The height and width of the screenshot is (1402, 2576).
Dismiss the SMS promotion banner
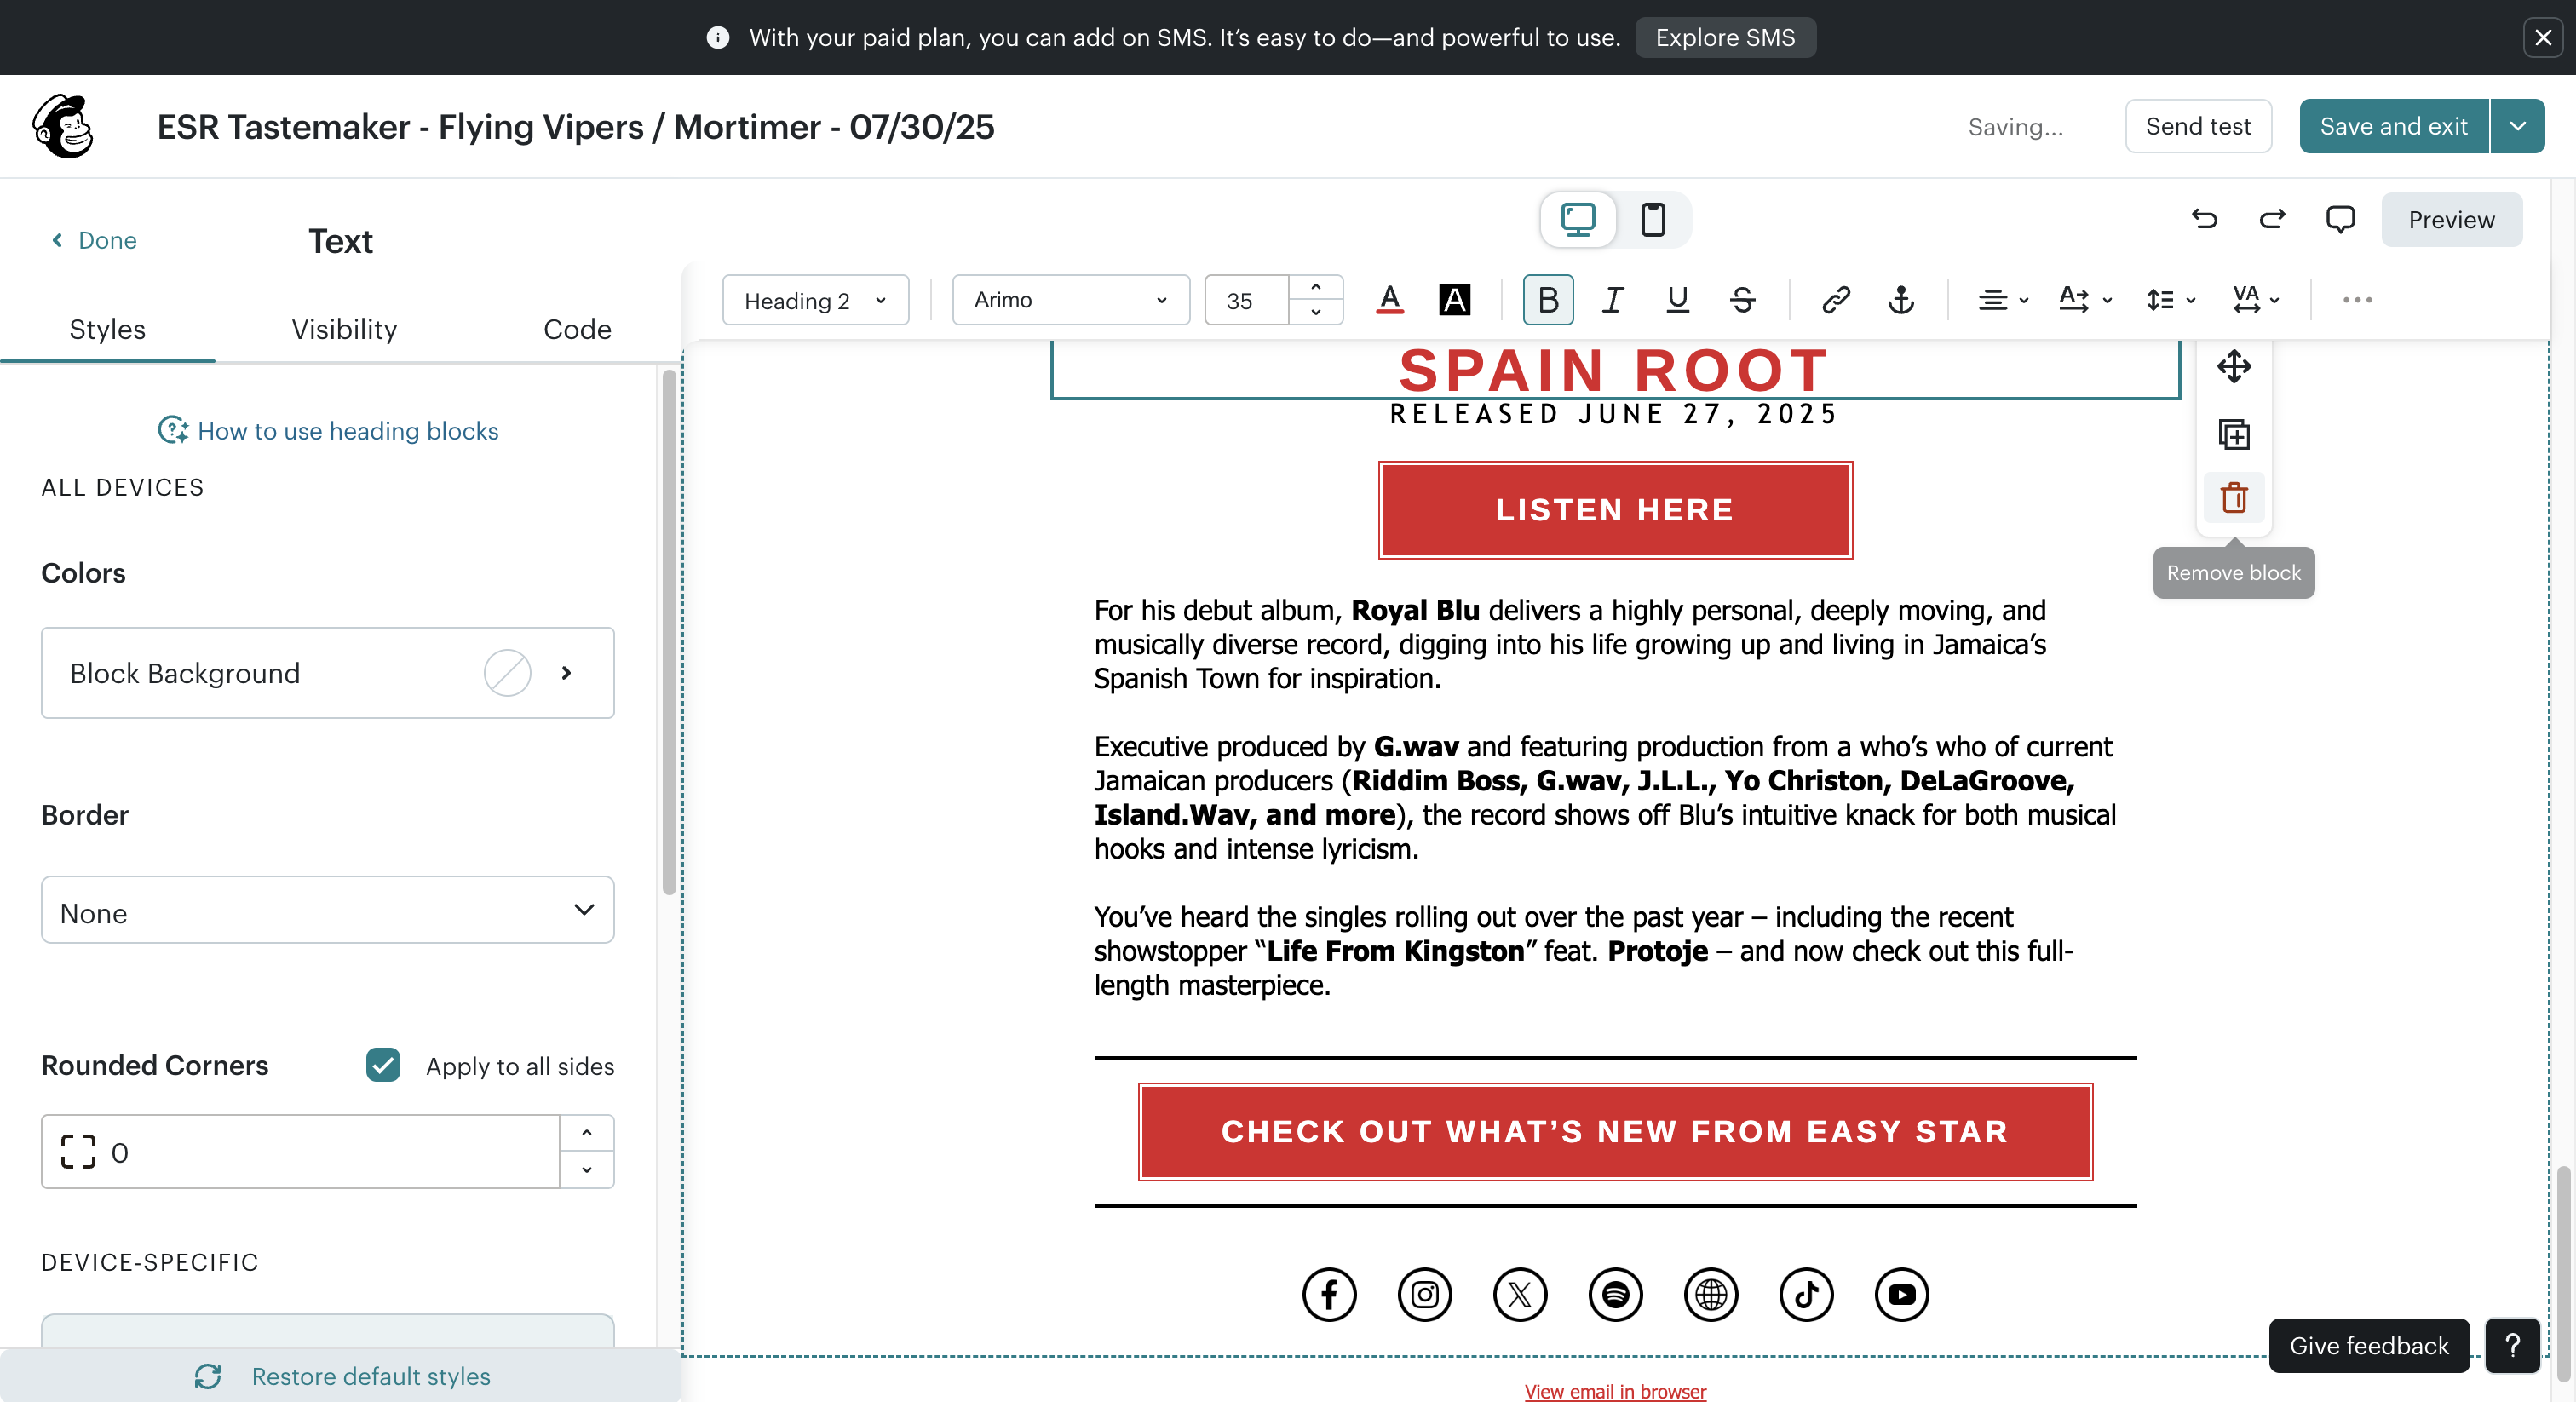pos(2543,38)
